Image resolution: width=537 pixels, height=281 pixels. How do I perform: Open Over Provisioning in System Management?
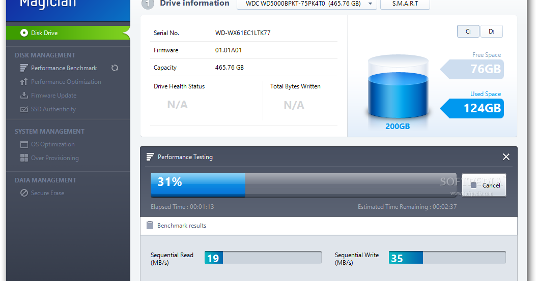tap(55, 158)
